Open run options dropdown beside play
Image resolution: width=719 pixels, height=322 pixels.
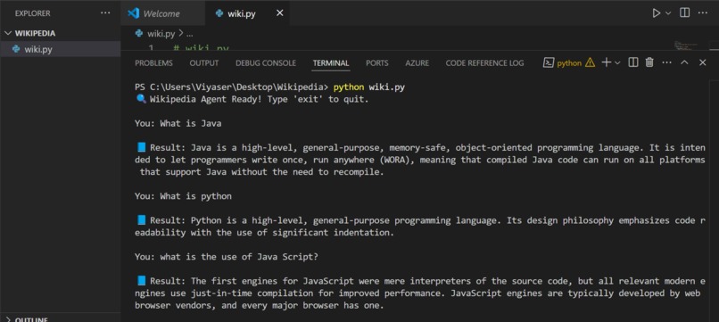point(668,13)
